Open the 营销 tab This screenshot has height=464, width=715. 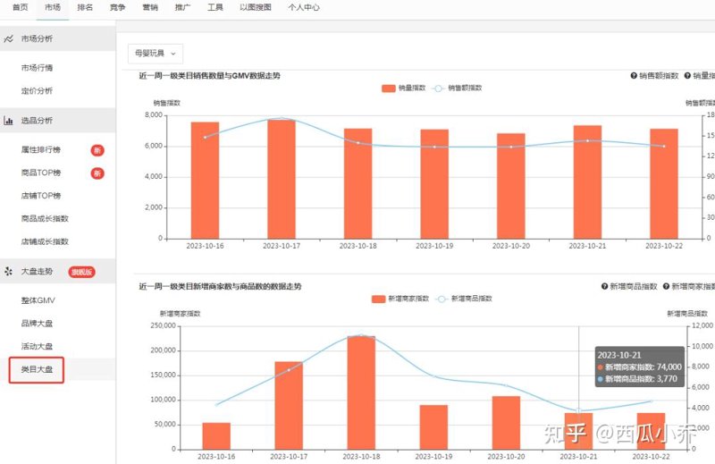coord(150,7)
